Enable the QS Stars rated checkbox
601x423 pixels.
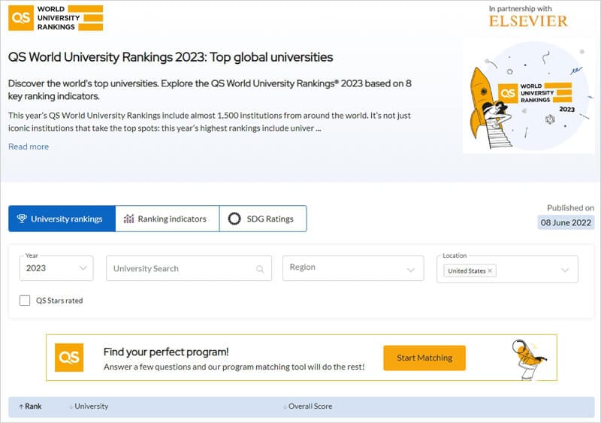pos(25,301)
